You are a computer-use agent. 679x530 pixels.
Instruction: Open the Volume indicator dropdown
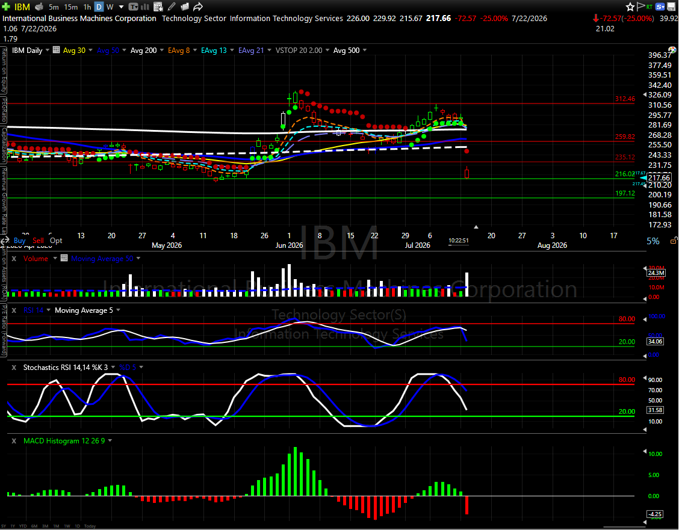55,258
